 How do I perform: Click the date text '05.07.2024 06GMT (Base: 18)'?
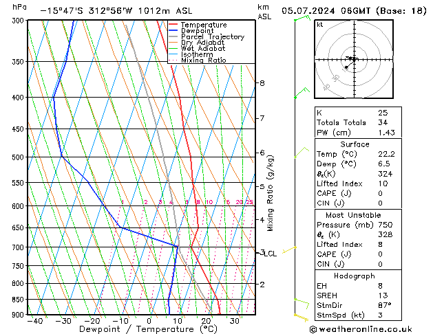point(354,11)
